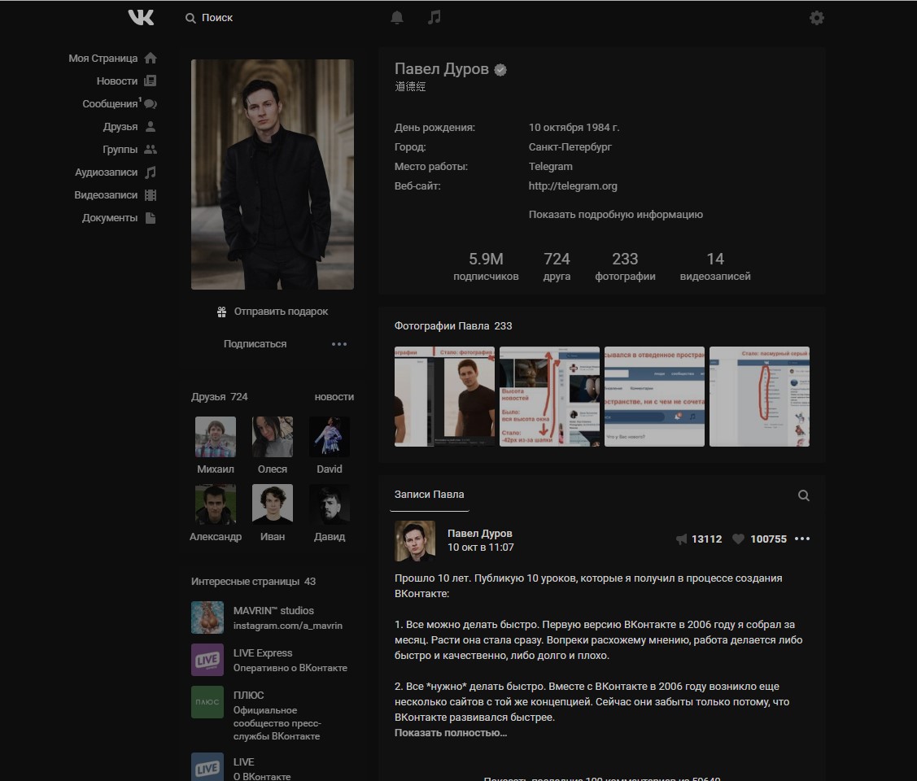Click the Telegram workplace link
The width and height of the screenshot is (917, 781).
pyautogui.click(x=550, y=167)
